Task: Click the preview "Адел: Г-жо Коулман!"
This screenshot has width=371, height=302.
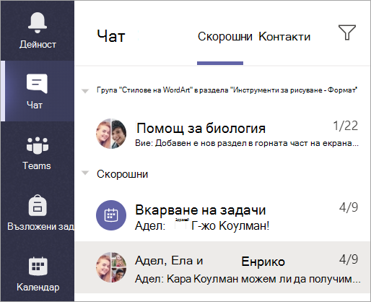Action: pyautogui.click(x=202, y=225)
